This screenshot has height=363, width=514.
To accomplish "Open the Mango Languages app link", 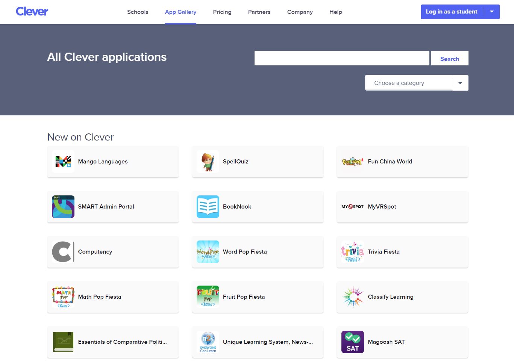I will [x=103, y=162].
